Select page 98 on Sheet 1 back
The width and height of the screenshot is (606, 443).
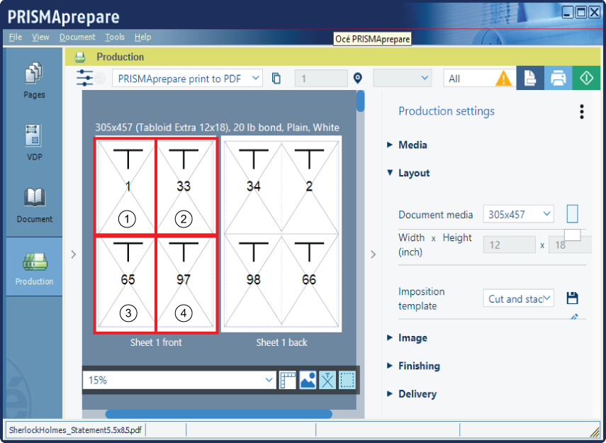(253, 281)
